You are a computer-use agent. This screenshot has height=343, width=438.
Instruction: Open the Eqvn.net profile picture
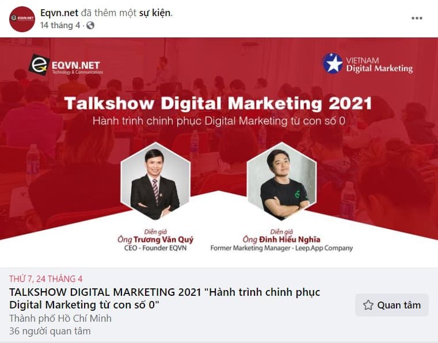click(22, 19)
